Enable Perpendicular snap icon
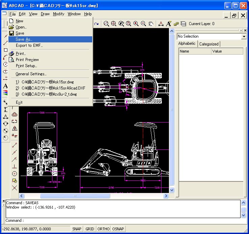This screenshot has height=234, width=249. pyautogui.click(x=15, y=167)
